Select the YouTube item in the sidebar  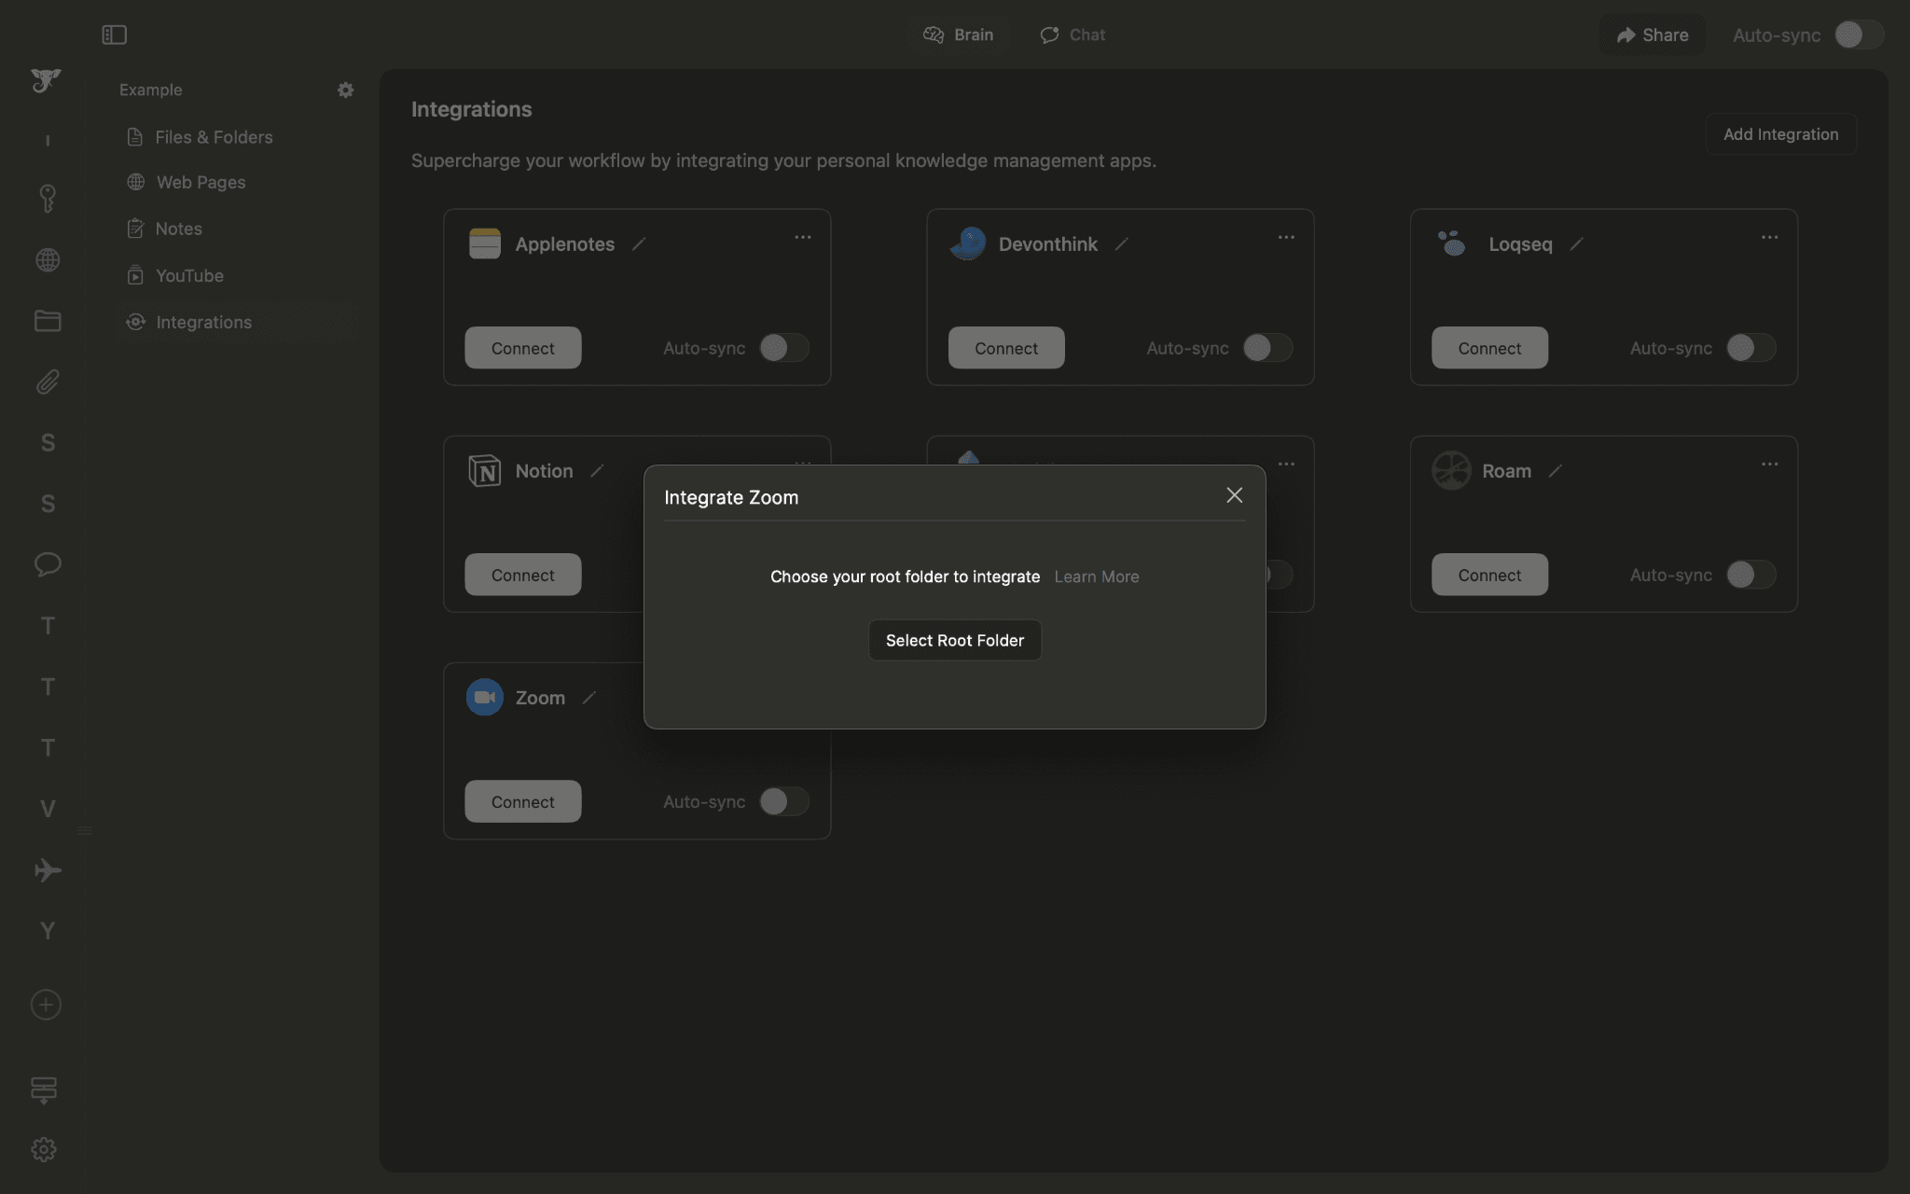189,275
